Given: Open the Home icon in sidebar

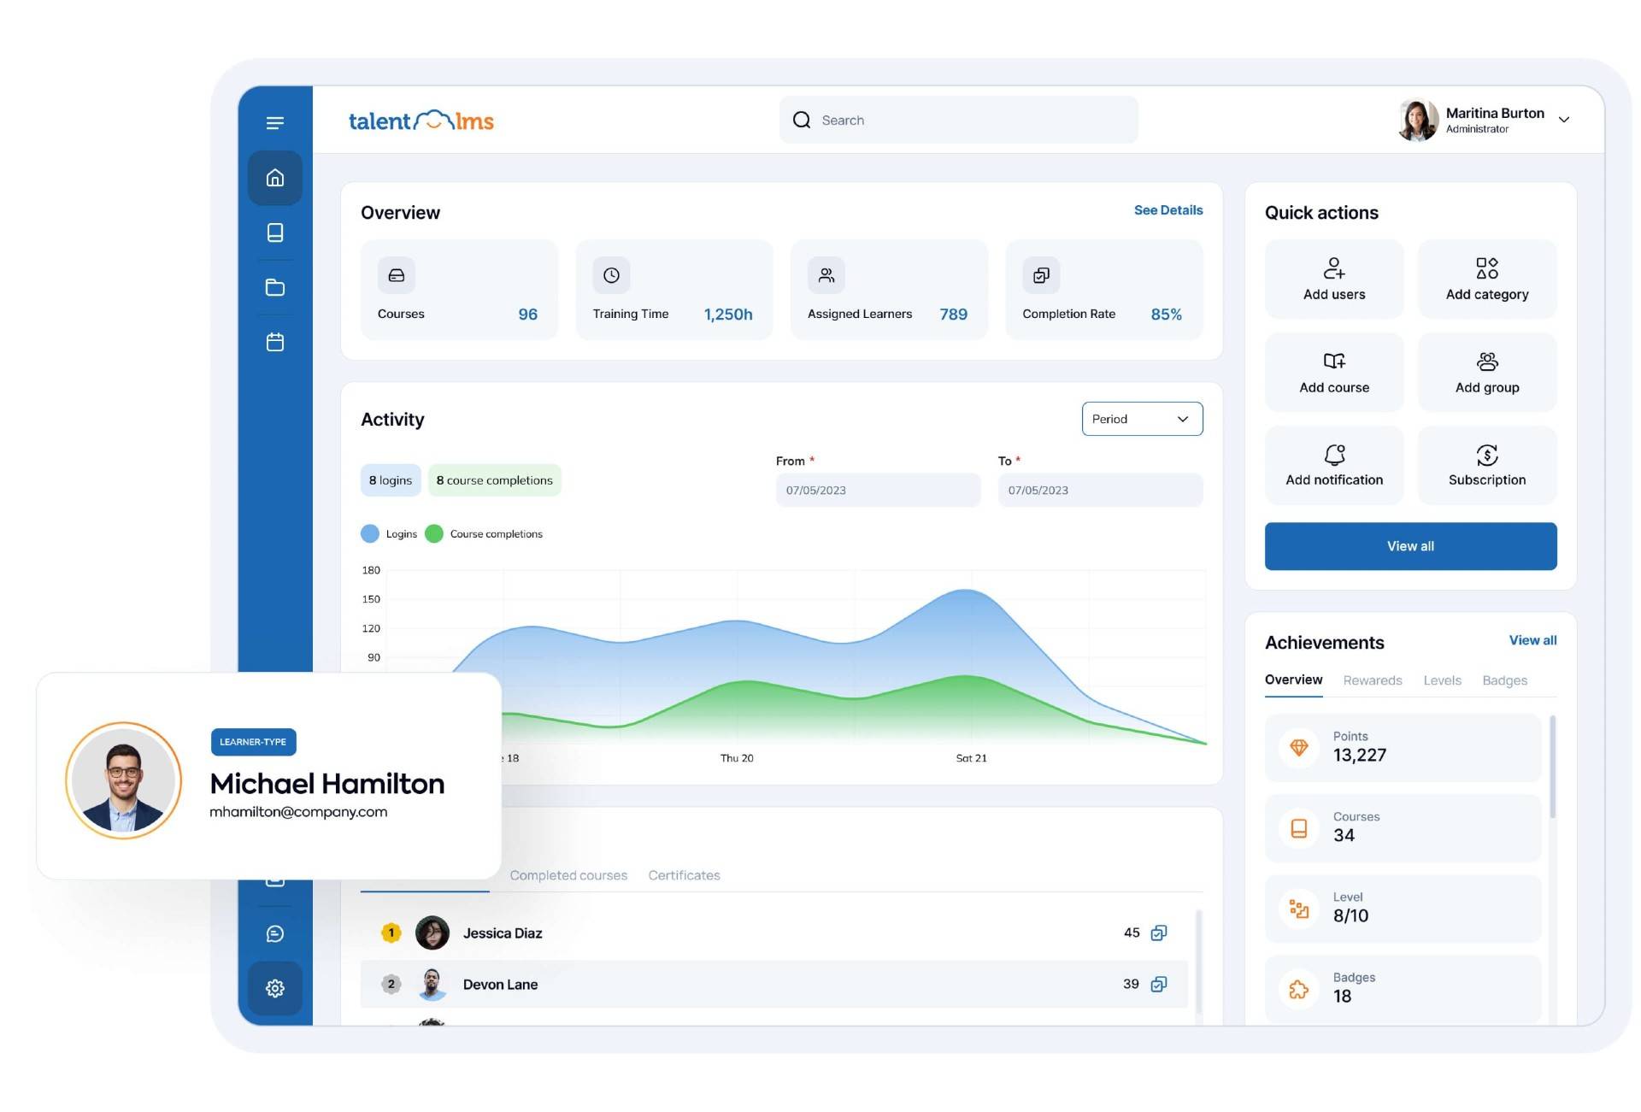Looking at the screenshot, I should tap(274, 178).
